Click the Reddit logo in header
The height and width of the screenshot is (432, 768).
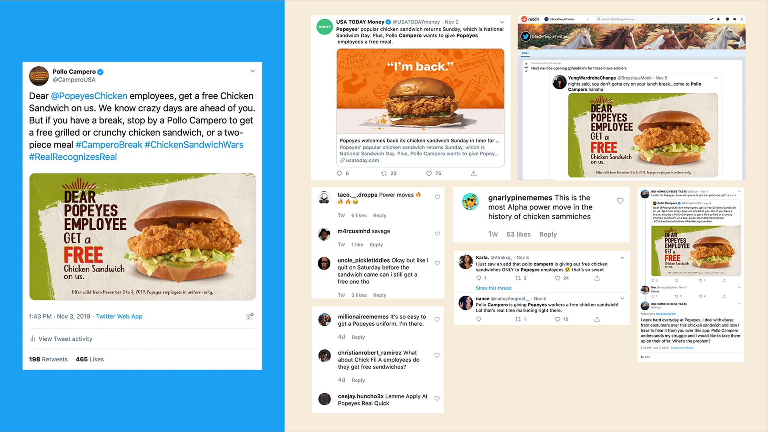coord(530,19)
